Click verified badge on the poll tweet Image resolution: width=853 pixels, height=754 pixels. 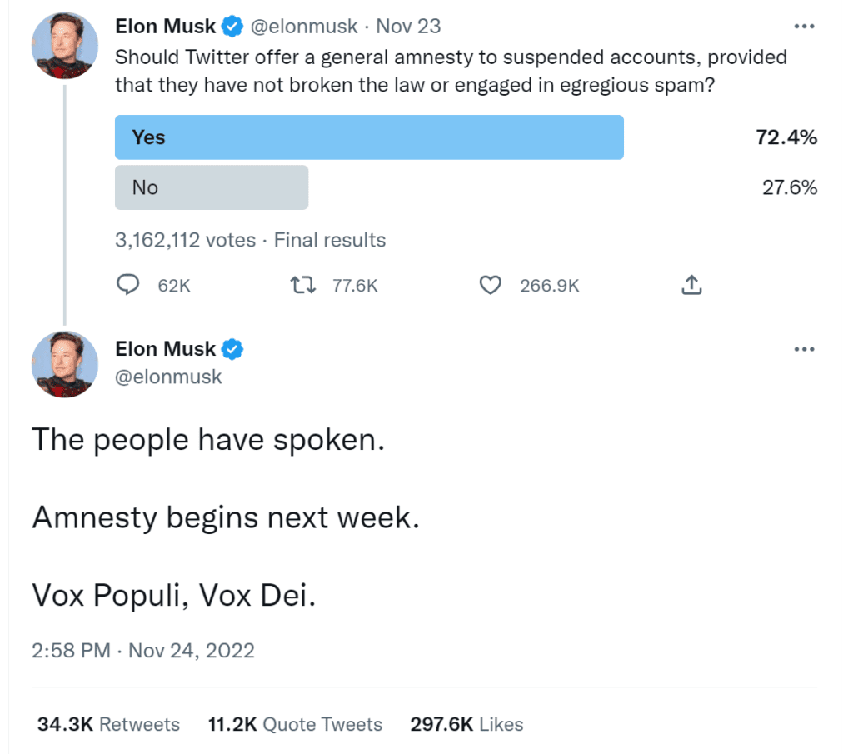[232, 26]
